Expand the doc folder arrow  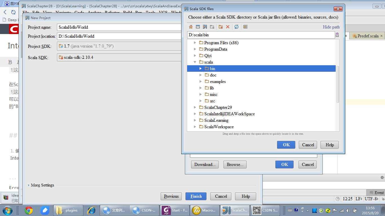click(200, 75)
